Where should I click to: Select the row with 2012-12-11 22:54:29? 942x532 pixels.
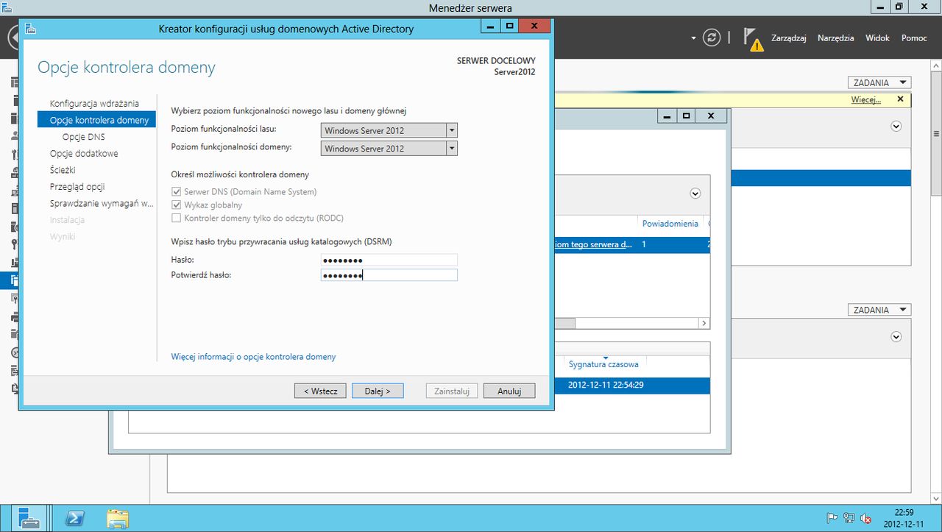coord(632,386)
